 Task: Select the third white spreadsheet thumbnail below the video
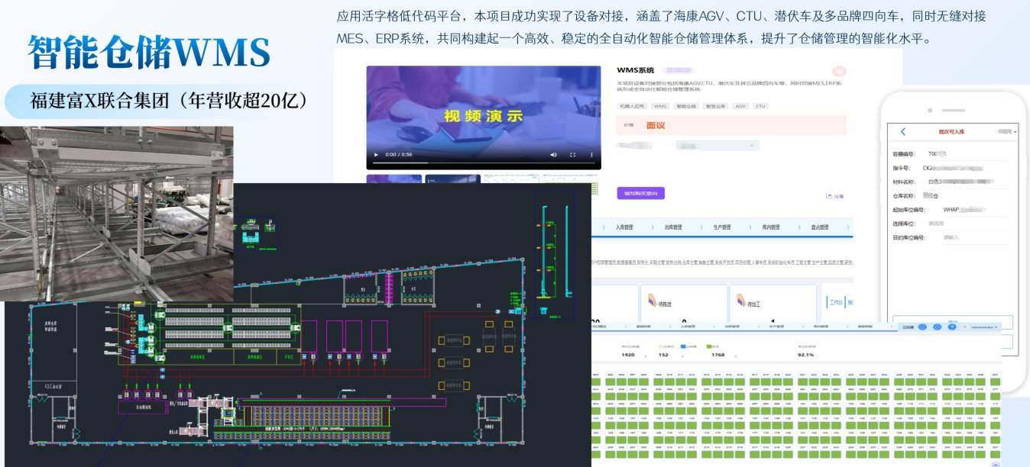[510, 179]
